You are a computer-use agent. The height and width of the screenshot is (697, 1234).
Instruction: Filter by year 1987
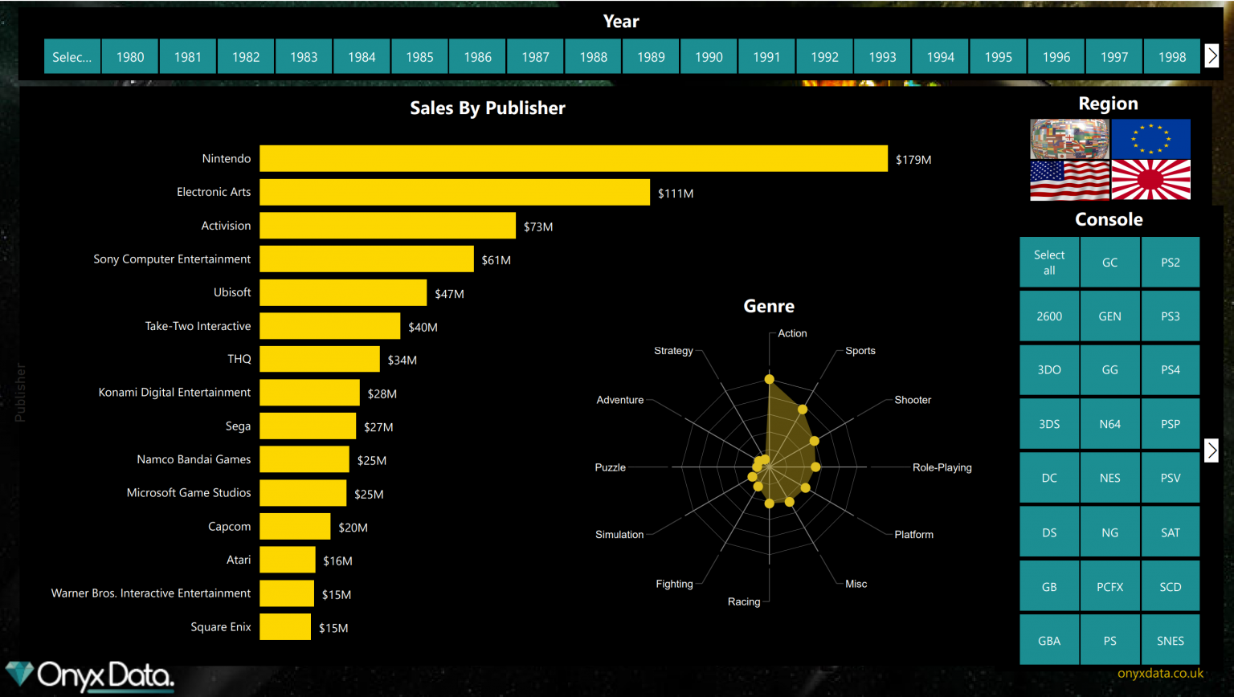535,56
